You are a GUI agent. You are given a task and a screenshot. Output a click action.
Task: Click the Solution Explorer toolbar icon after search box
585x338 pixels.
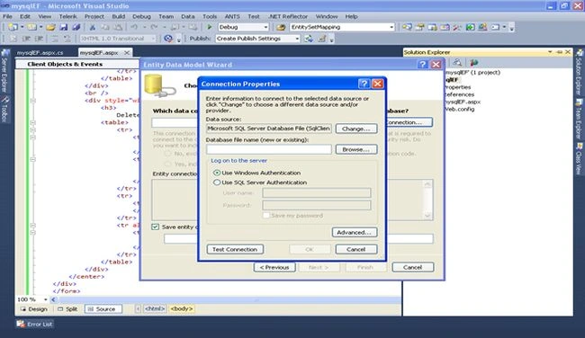tap(407, 27)
